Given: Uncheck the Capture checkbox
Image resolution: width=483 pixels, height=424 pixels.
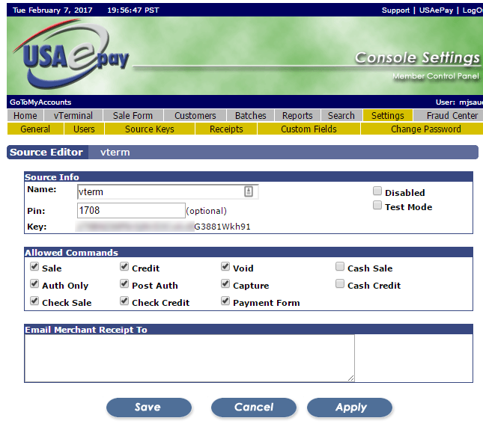Looking at the screenshot, I should tap(225, 283).
